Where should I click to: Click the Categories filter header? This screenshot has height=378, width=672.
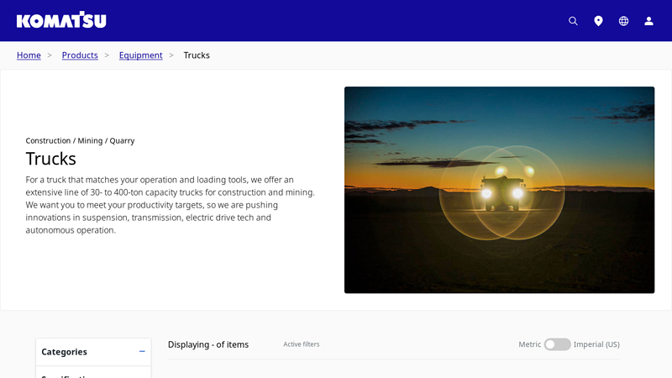65,352
